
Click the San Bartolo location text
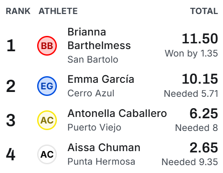[x=93, y=60]
